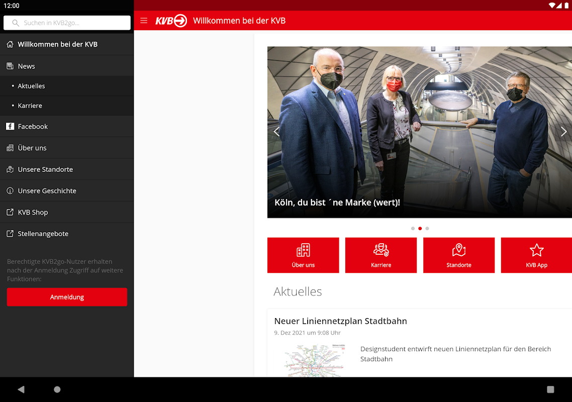This screenshot has height=402, width=572.
Task: Show next carousel slide arrow
Action: coord(563,132)
